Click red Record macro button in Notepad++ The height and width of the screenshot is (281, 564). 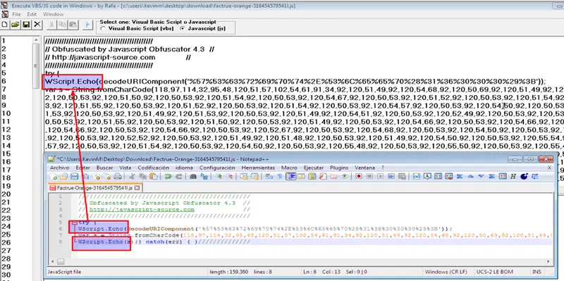(x=359, y=177)
